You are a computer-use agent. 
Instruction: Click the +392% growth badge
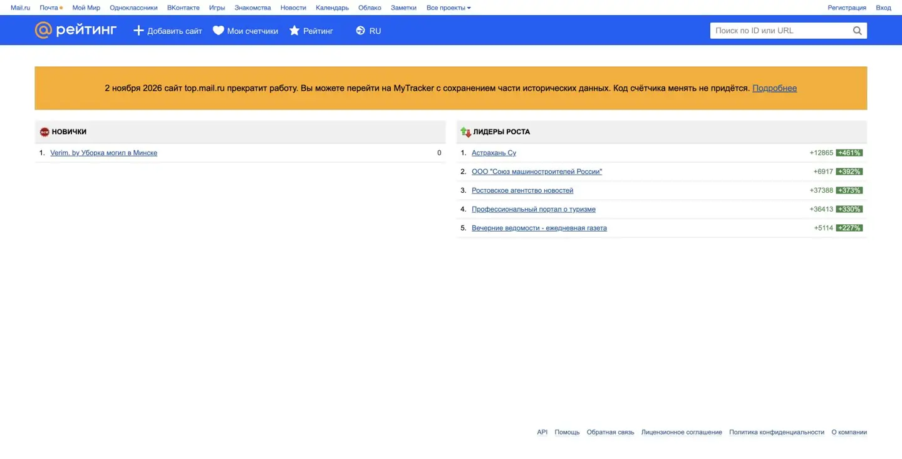coord(849,172)
